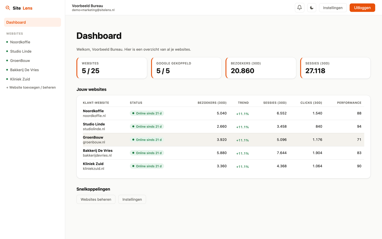Open the Bezoekers (30D) summary card
Viewport: 382px width, 239px height.
[261, 68]
